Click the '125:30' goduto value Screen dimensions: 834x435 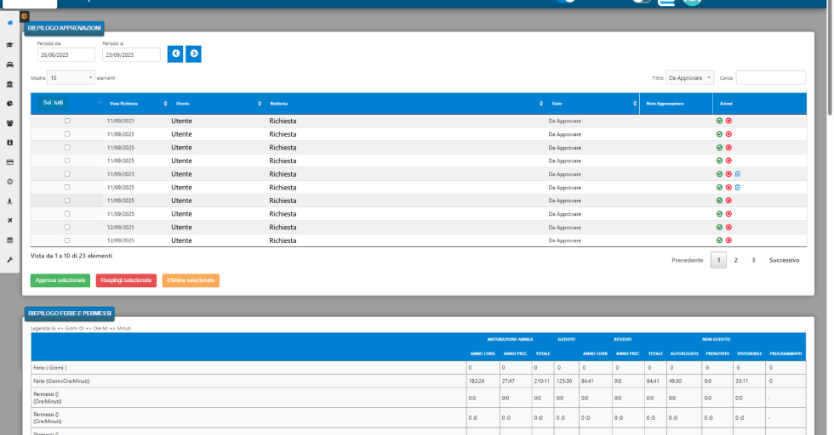click(563, 381)
